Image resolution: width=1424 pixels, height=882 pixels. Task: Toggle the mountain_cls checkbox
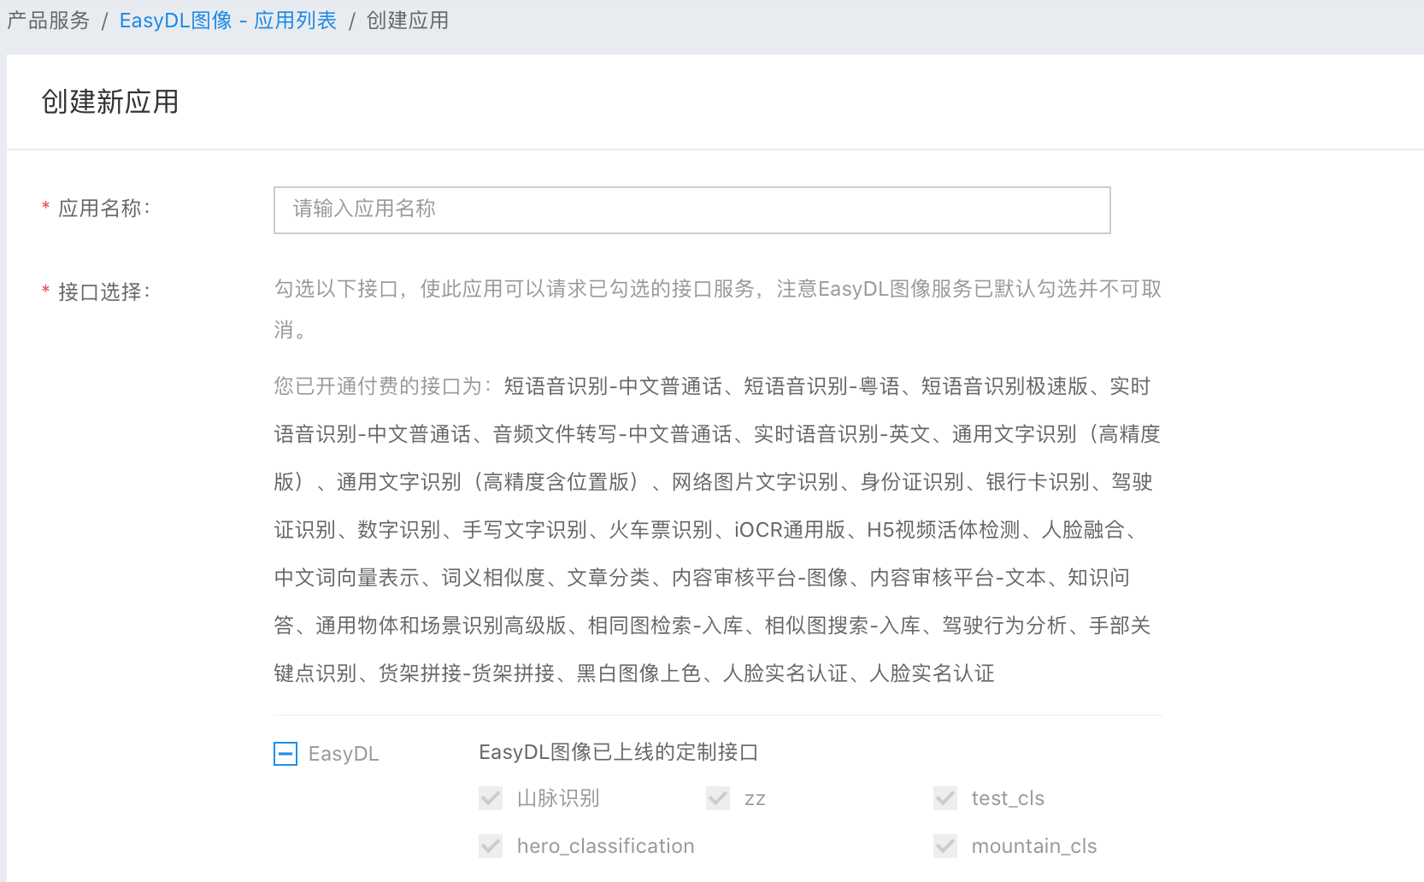pos(945,846)
